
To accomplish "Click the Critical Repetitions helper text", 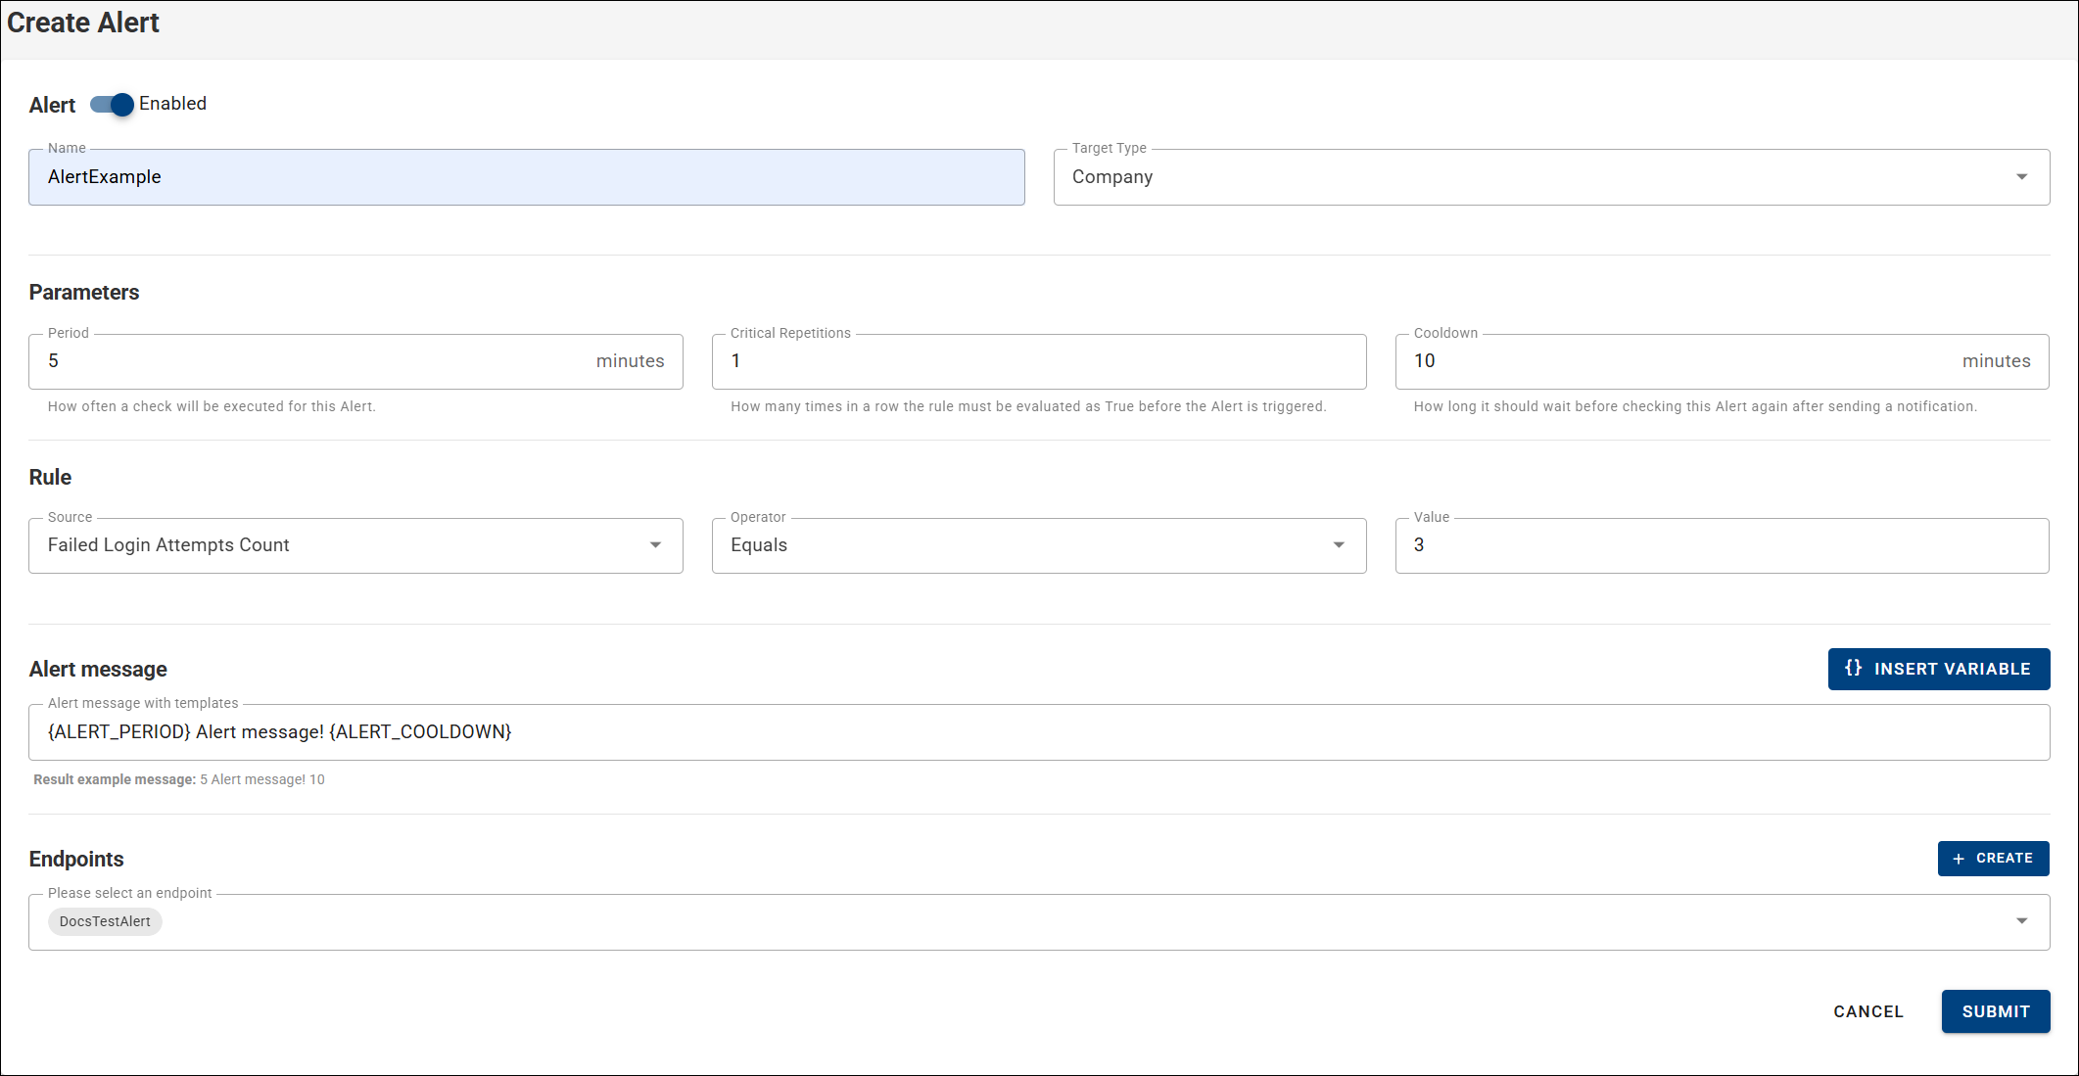I will point(1028,406).
